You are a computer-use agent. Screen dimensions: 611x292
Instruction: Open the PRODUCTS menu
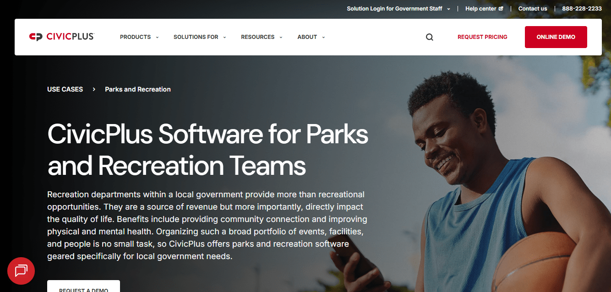(135, 37)
